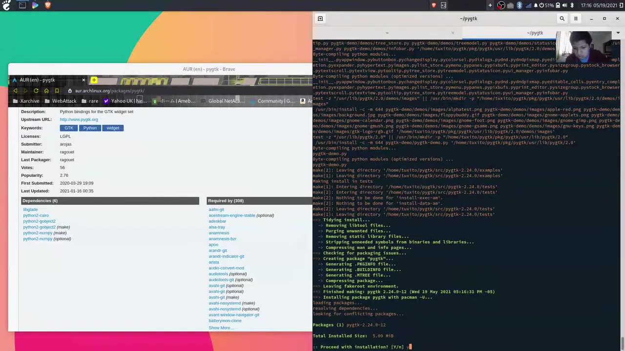The image size is (625, 351).
Task: Open batterymon-clone package link
Action: click(x=225, y=321)
